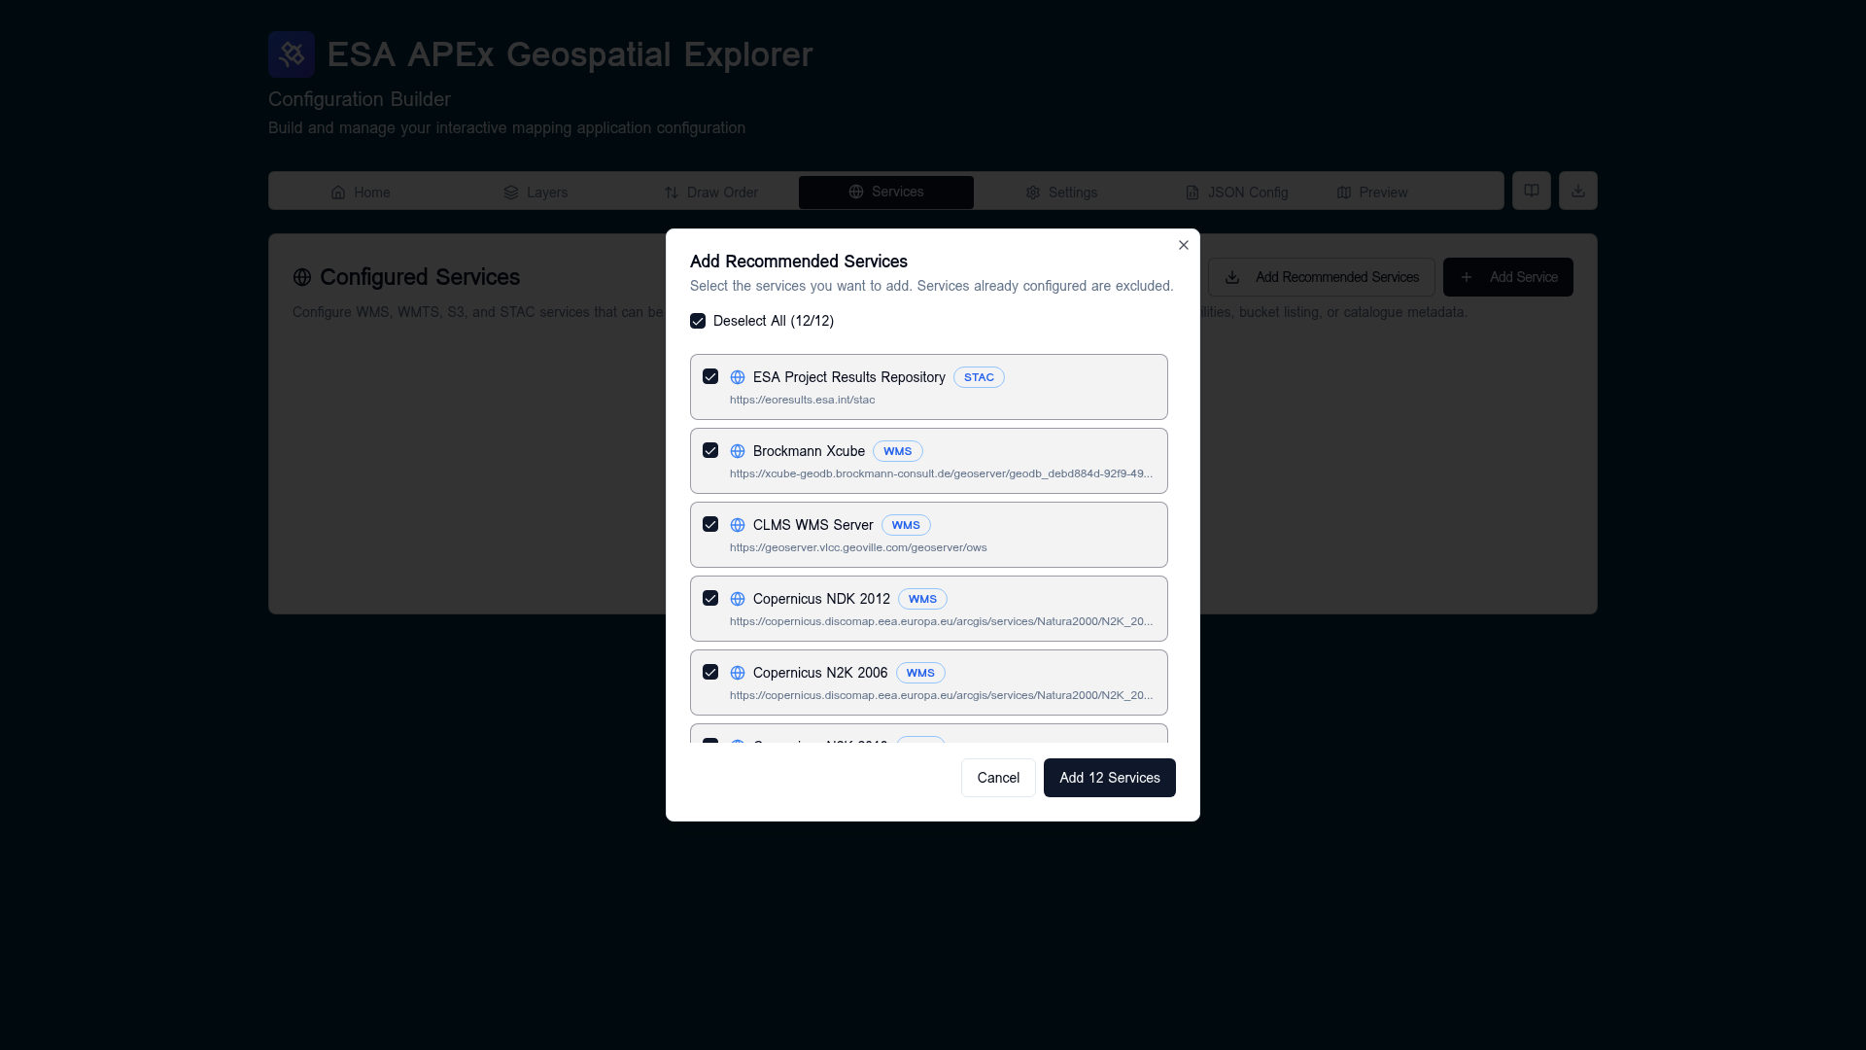Click the ESA APEx Geospatial Explorer title
The width and height of the screenshot is (1866, 1050).
(x=570, y=54)
